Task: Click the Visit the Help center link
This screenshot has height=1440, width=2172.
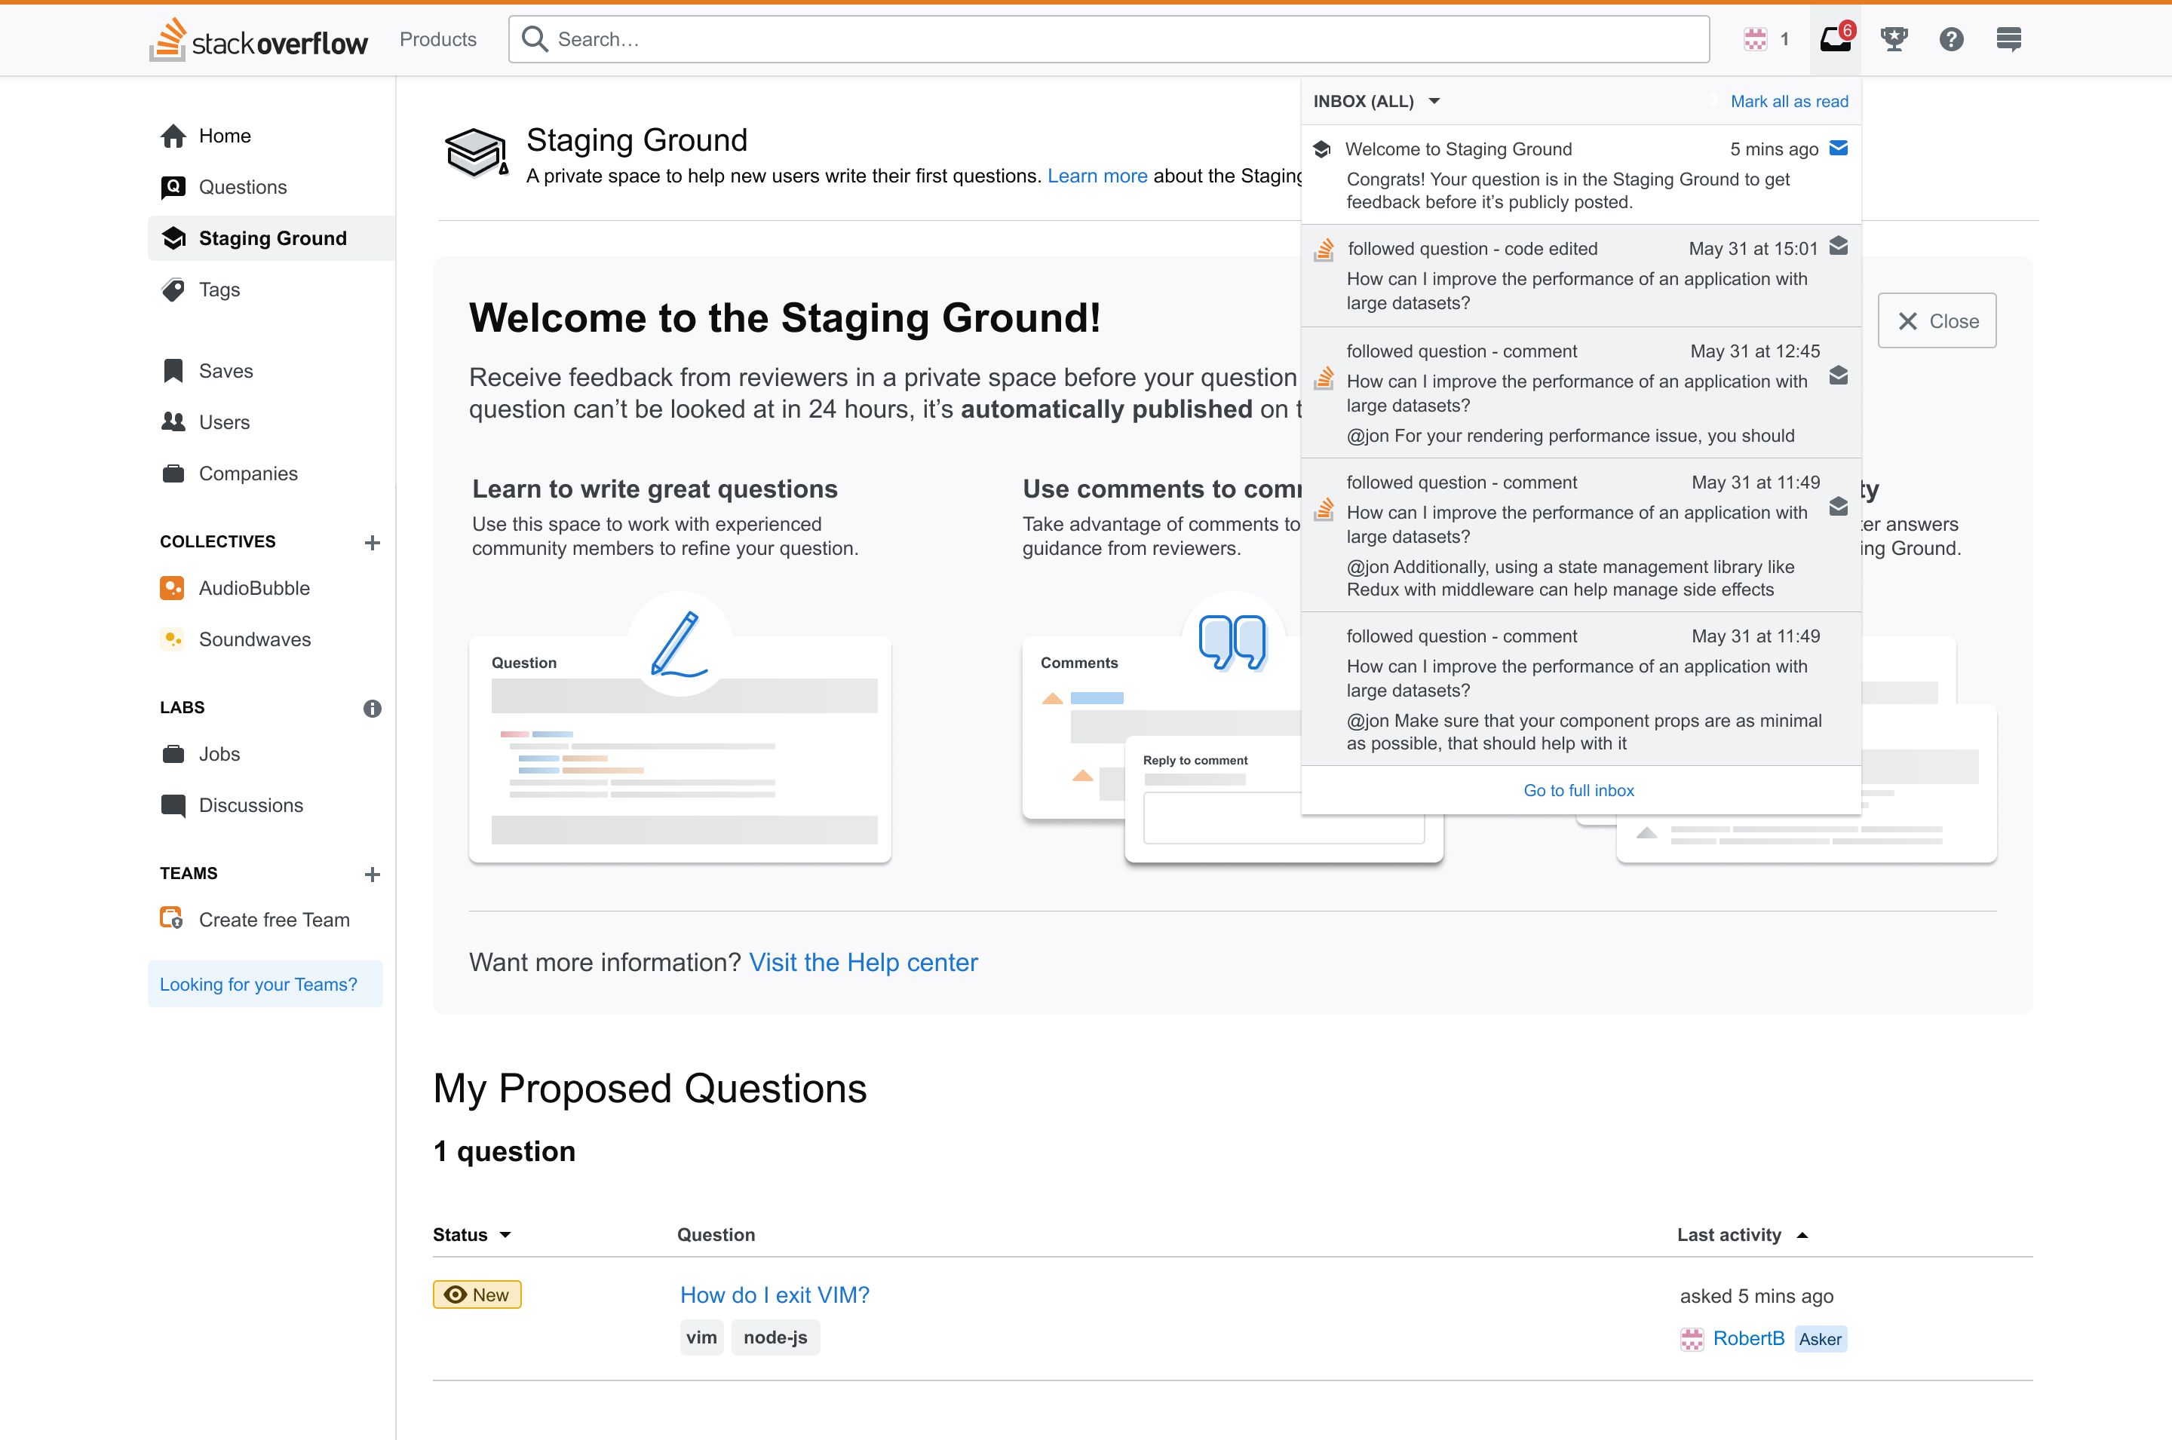Action: 864,961
